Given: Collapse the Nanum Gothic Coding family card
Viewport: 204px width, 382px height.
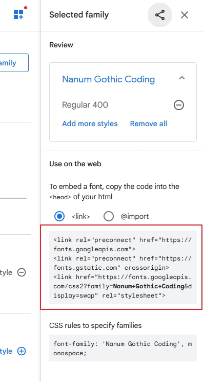Looking at the screenshot, I should point(182,78).
